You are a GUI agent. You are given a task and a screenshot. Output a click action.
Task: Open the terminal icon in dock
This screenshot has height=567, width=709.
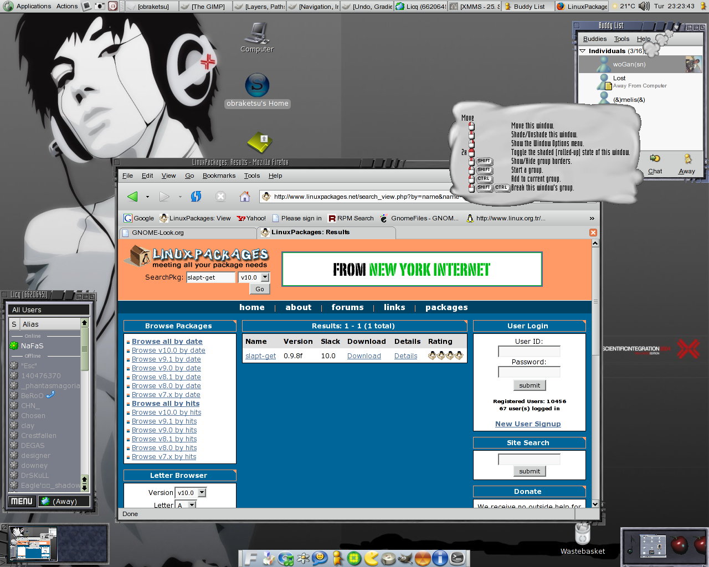click(458, 558)
